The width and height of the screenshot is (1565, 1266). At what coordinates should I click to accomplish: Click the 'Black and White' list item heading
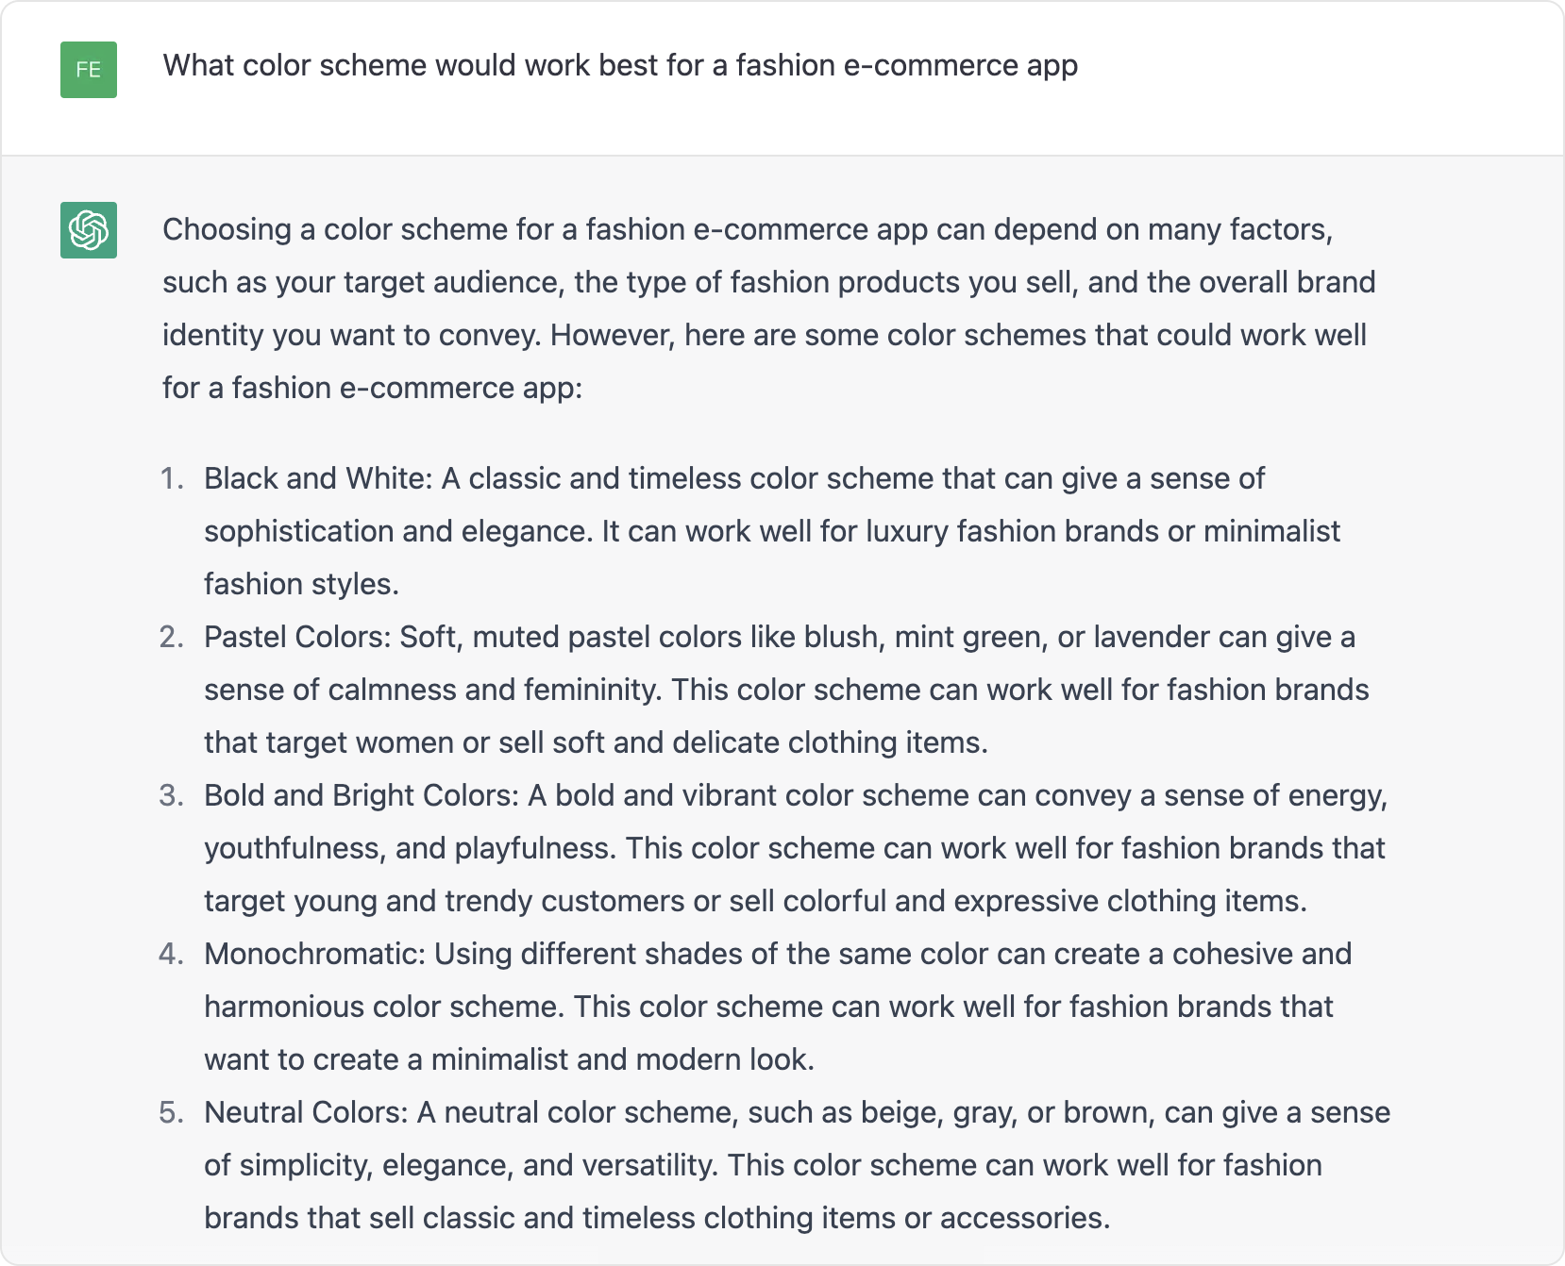[317, 478]
